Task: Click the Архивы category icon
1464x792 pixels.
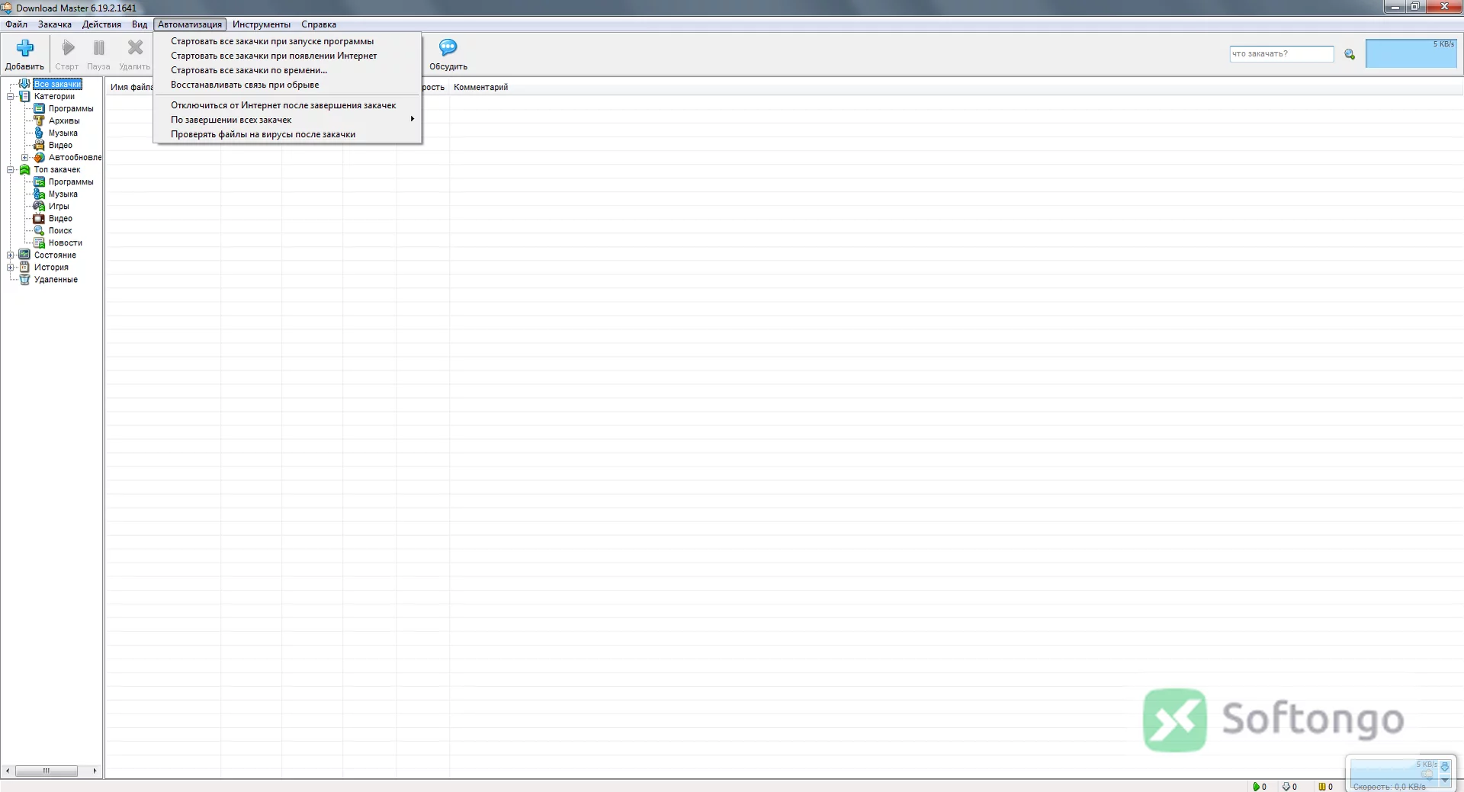Action: click(x=39, y=120)
